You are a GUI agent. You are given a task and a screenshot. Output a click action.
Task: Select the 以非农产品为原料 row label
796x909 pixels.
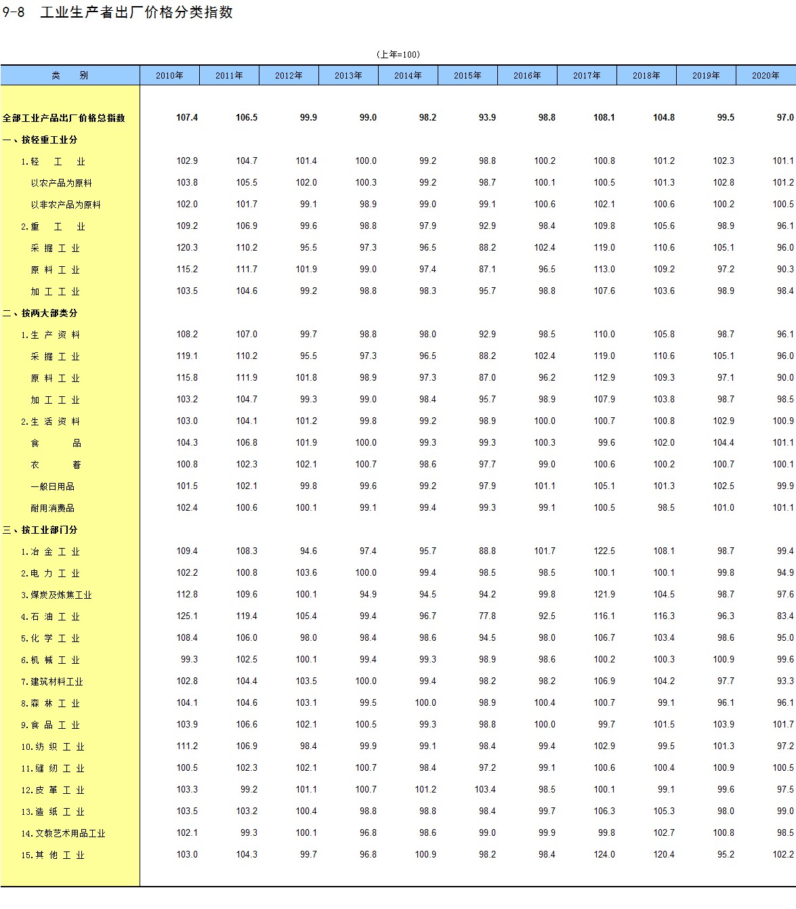pyautogui.click(x=65, y=205)
